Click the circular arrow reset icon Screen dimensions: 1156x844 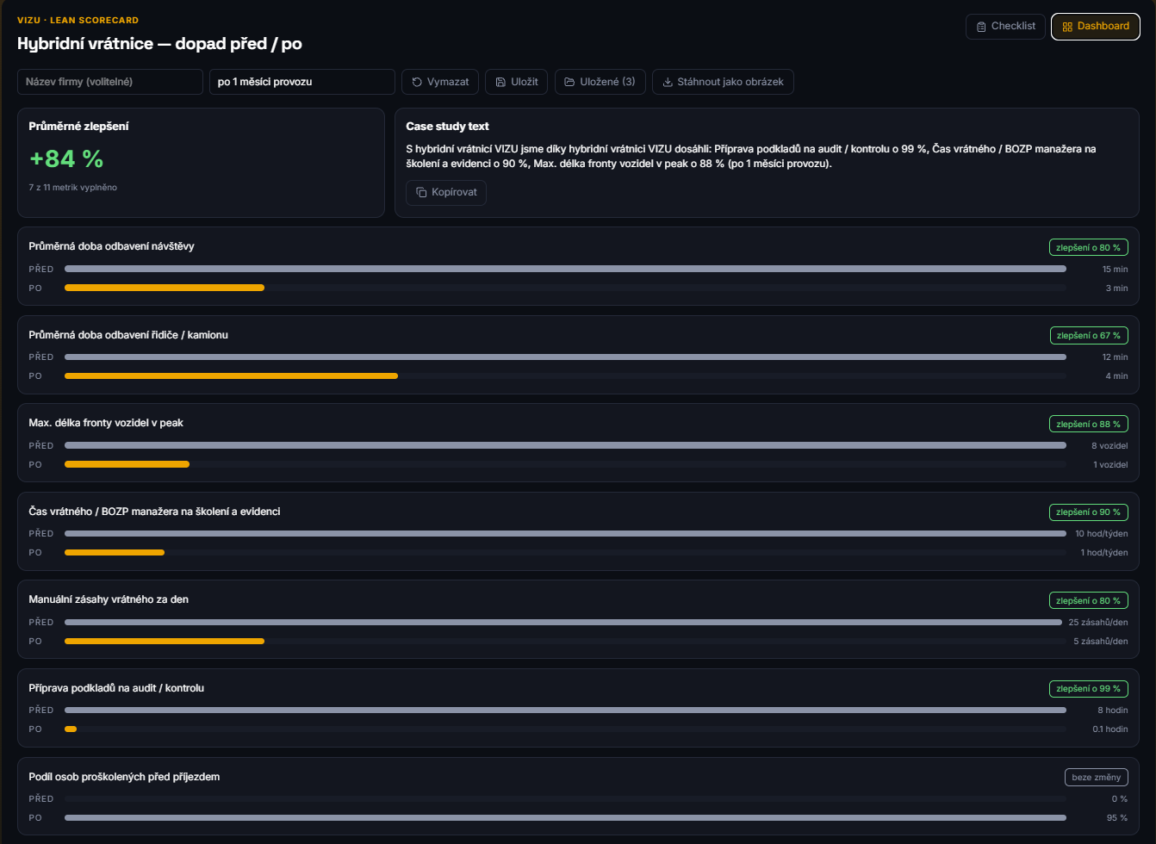coord(417,82)
